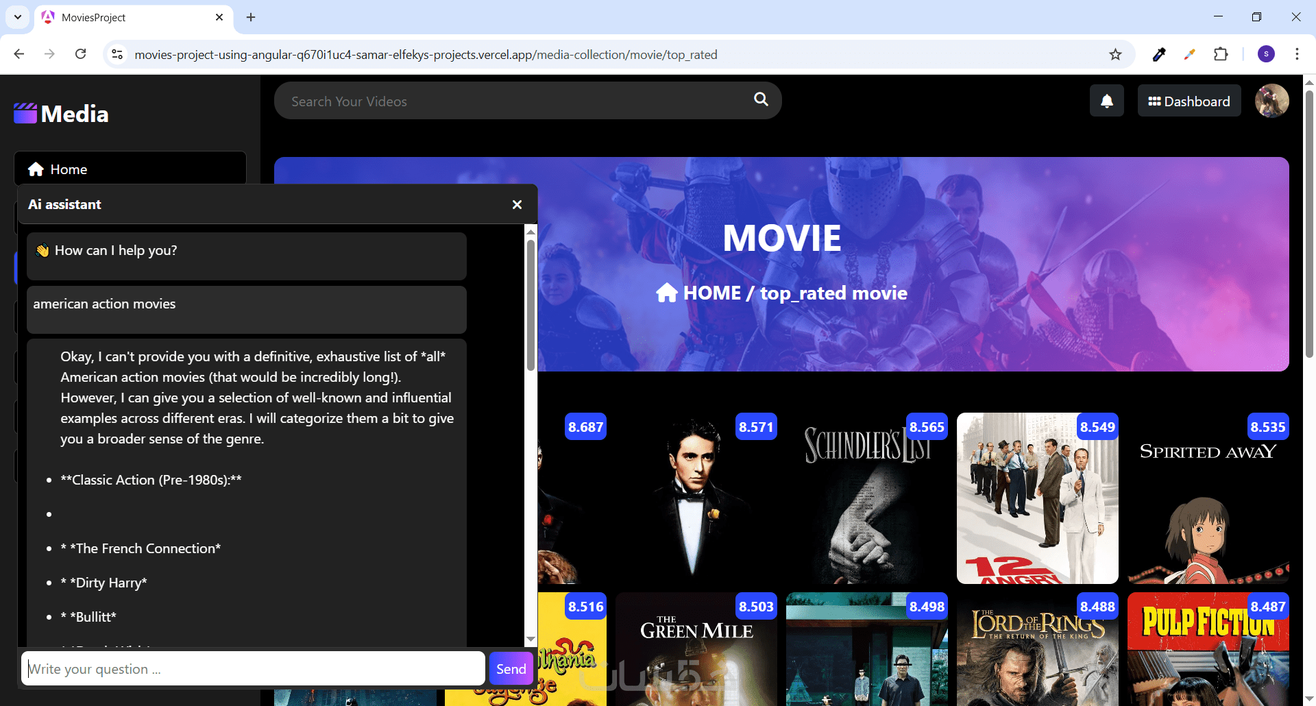1316x706 pixels.
Task: View site information icon in address bar
Action: click(x=117, y=54)
